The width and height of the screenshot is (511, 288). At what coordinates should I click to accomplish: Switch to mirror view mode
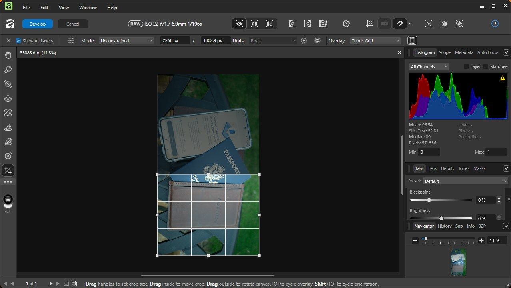coord(269,24)
